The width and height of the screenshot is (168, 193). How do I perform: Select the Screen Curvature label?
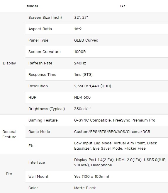pos(44,52)
